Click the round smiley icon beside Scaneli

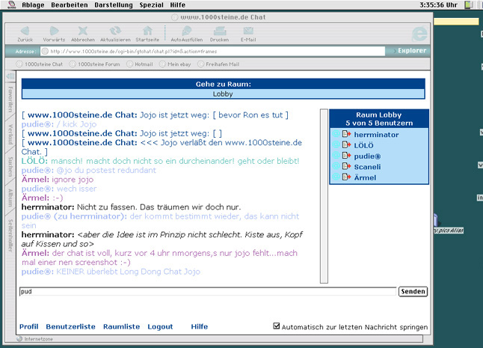pos(336,166)
